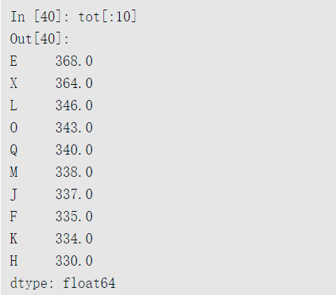
Task: Select the index label M
Action: click(14, 172)
